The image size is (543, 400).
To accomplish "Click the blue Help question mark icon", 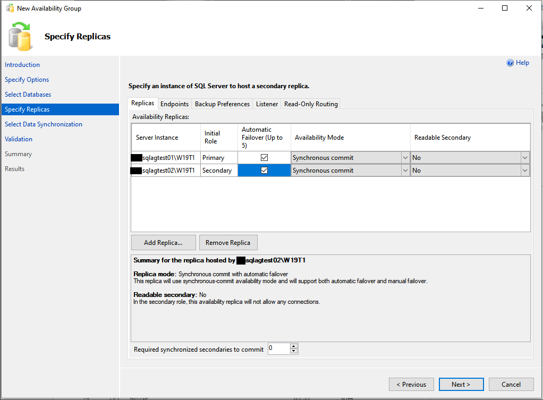I will coord(510,63).
